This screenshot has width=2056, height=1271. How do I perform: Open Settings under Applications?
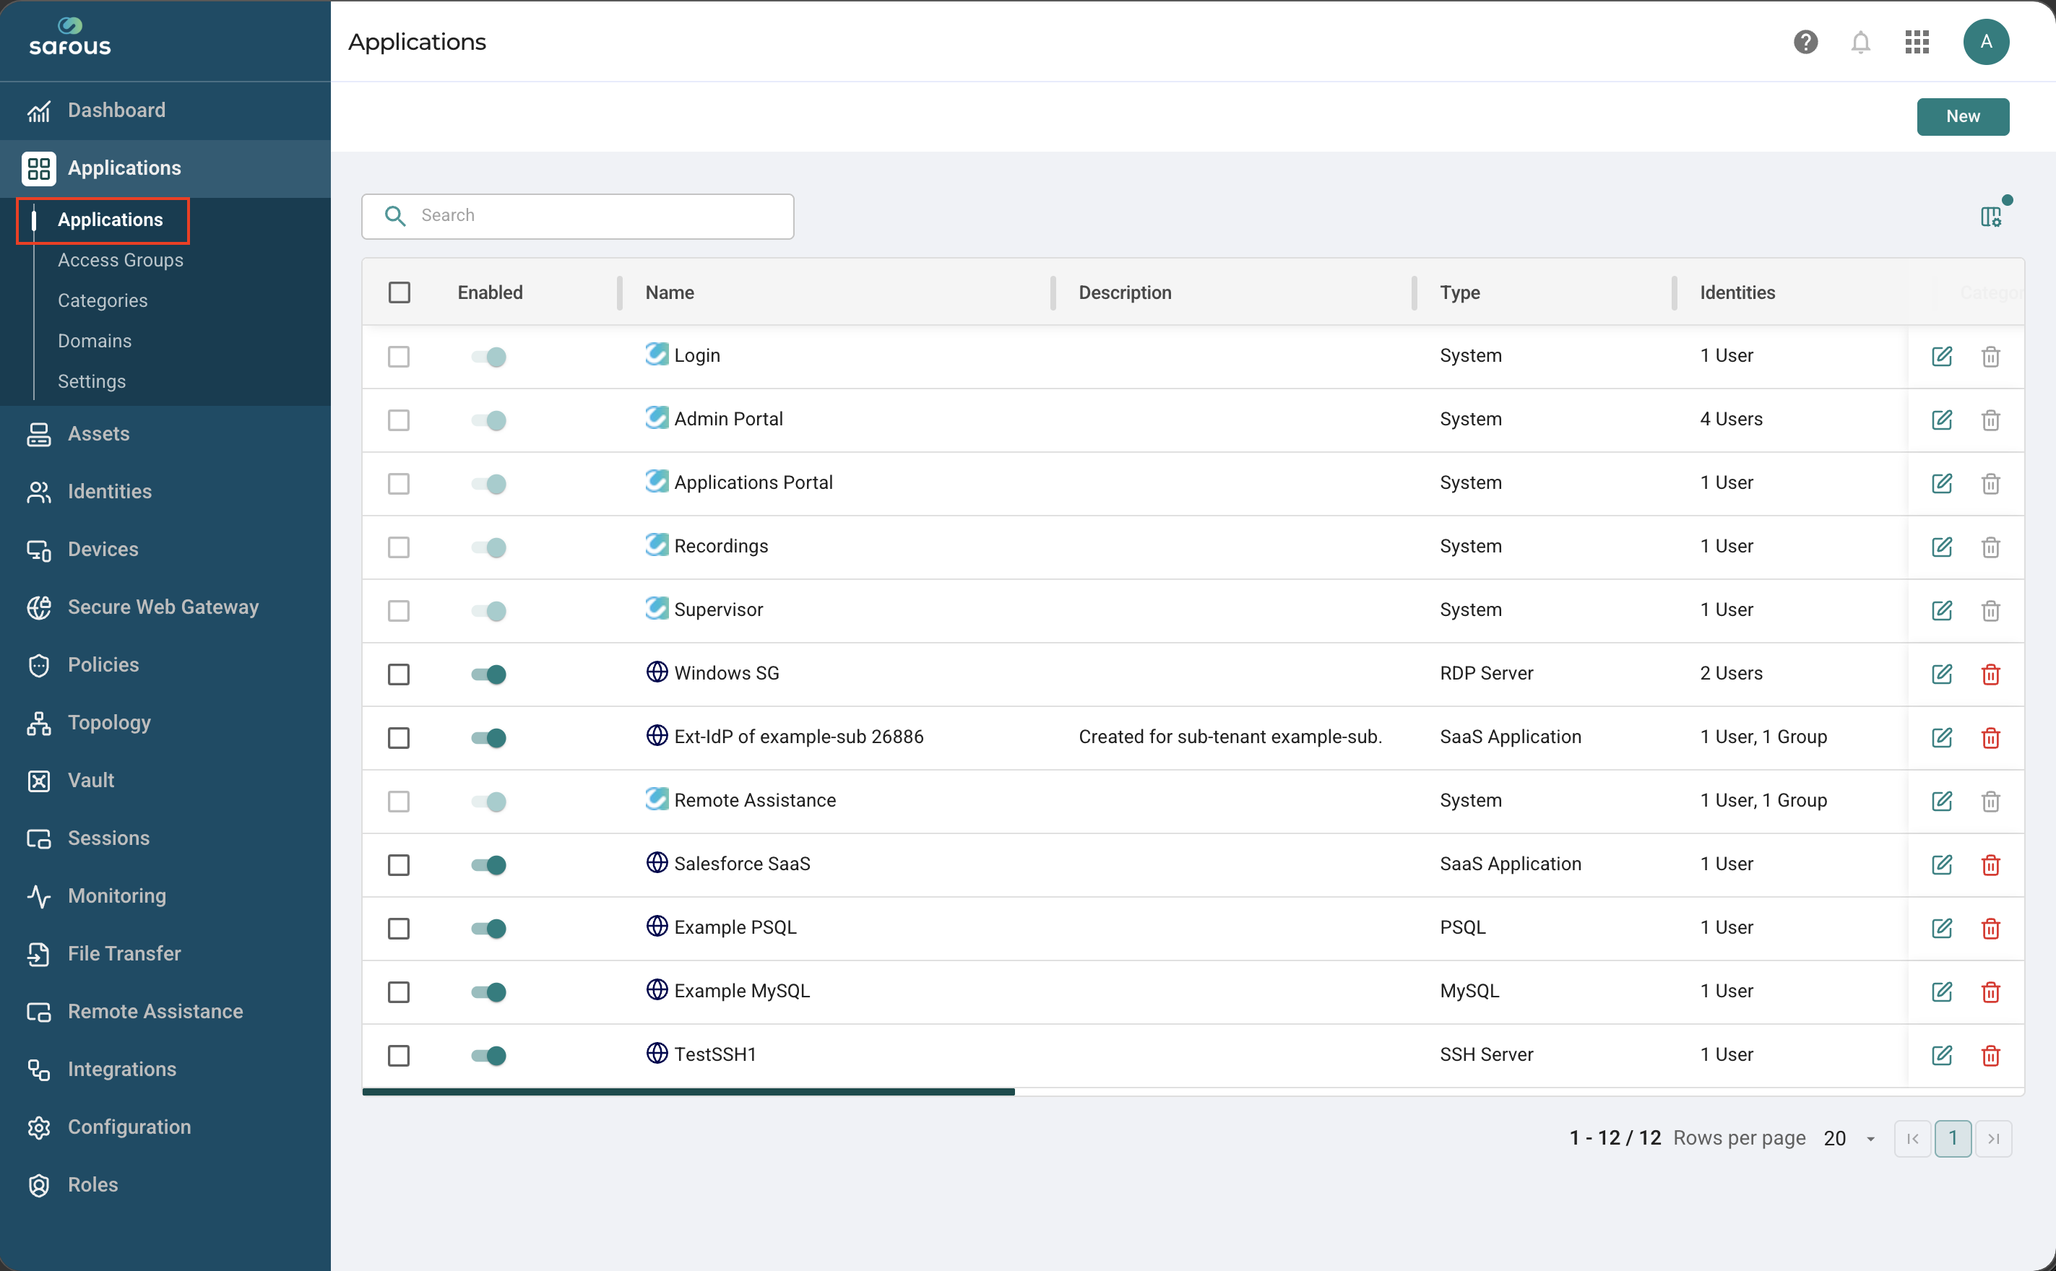92,381
